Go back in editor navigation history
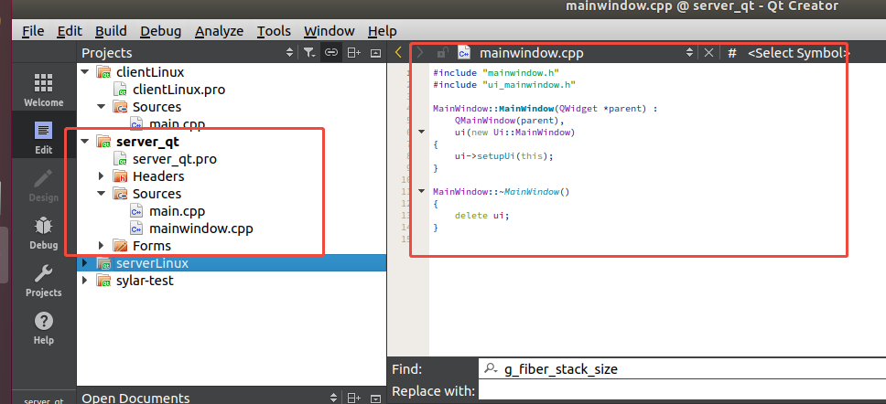The image size is (886, 404). pyautogui.click(x=398, y=52)
